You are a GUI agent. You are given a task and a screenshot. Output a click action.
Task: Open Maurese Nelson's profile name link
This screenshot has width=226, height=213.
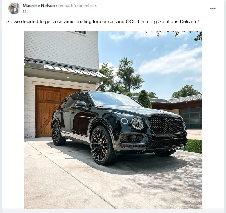[39, 6]
